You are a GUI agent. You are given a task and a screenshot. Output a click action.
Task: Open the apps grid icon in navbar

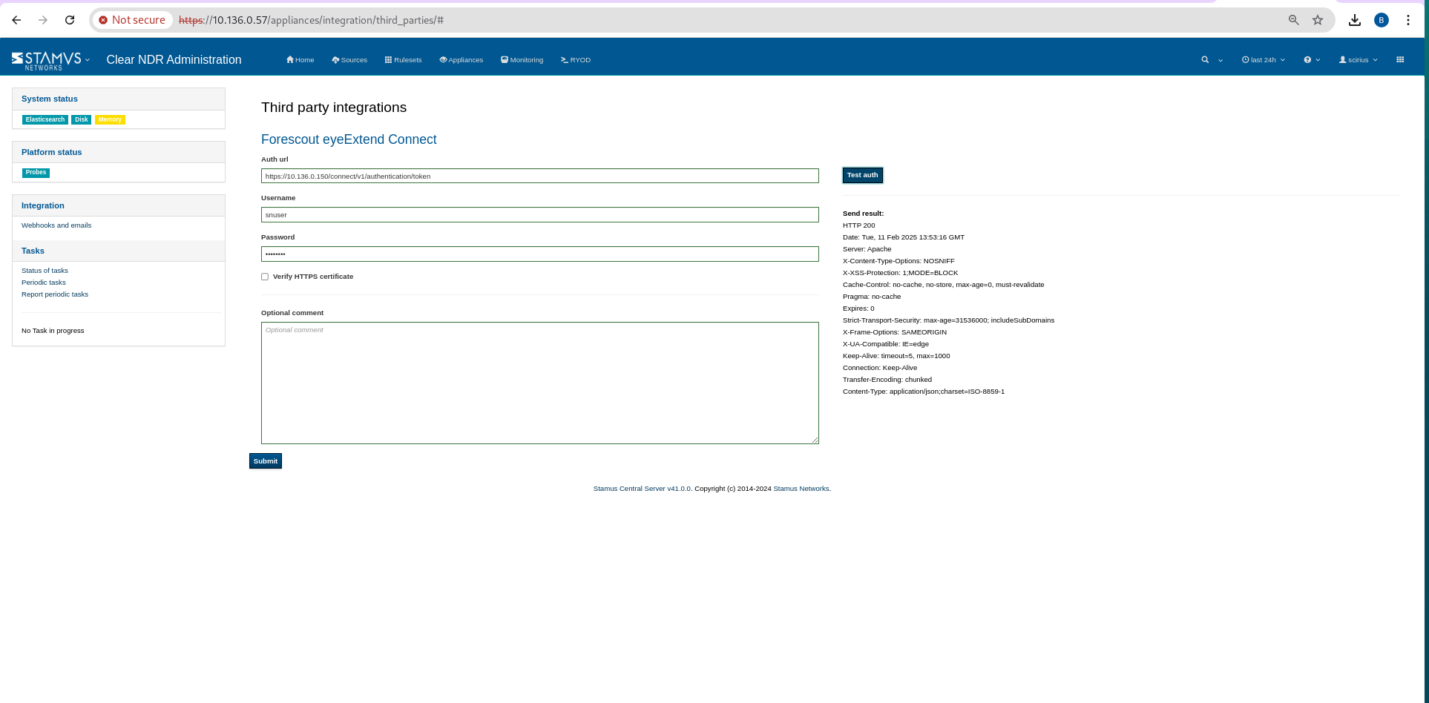[1400, 60]
